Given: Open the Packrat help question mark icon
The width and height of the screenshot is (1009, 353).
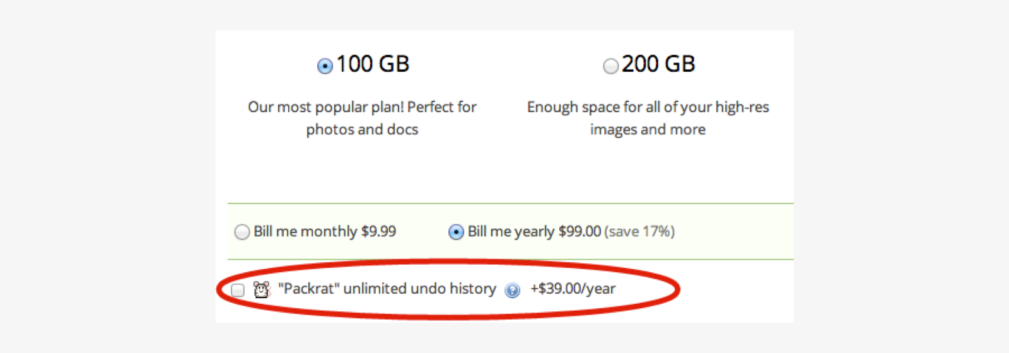Looking at the screenshot, I should point(513,291).
